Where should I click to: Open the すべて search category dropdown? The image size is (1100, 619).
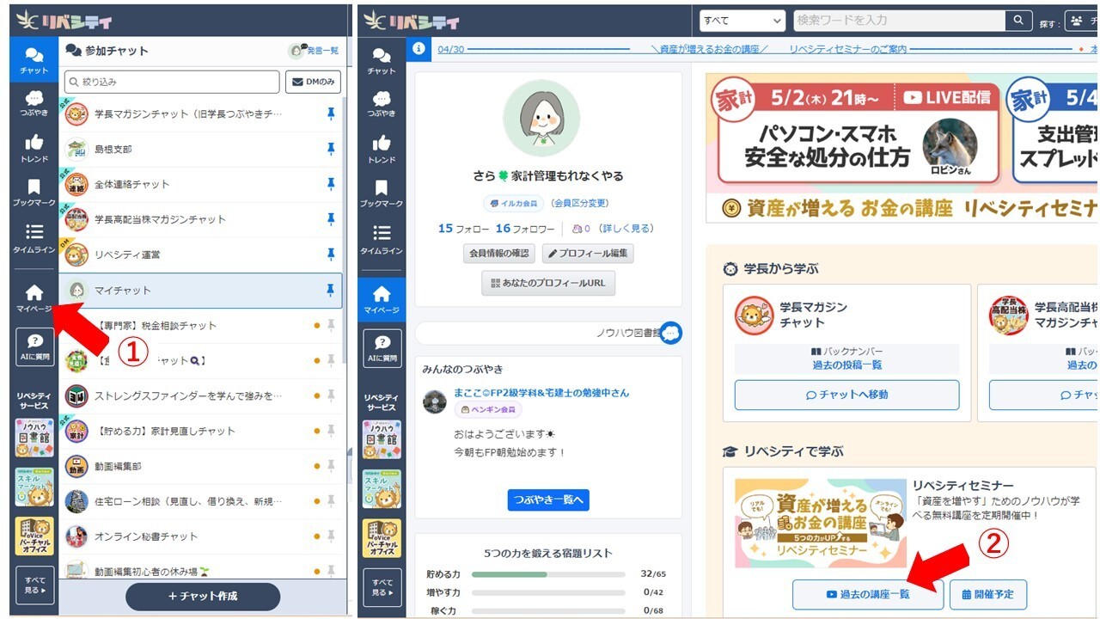(x=742, y=21)
